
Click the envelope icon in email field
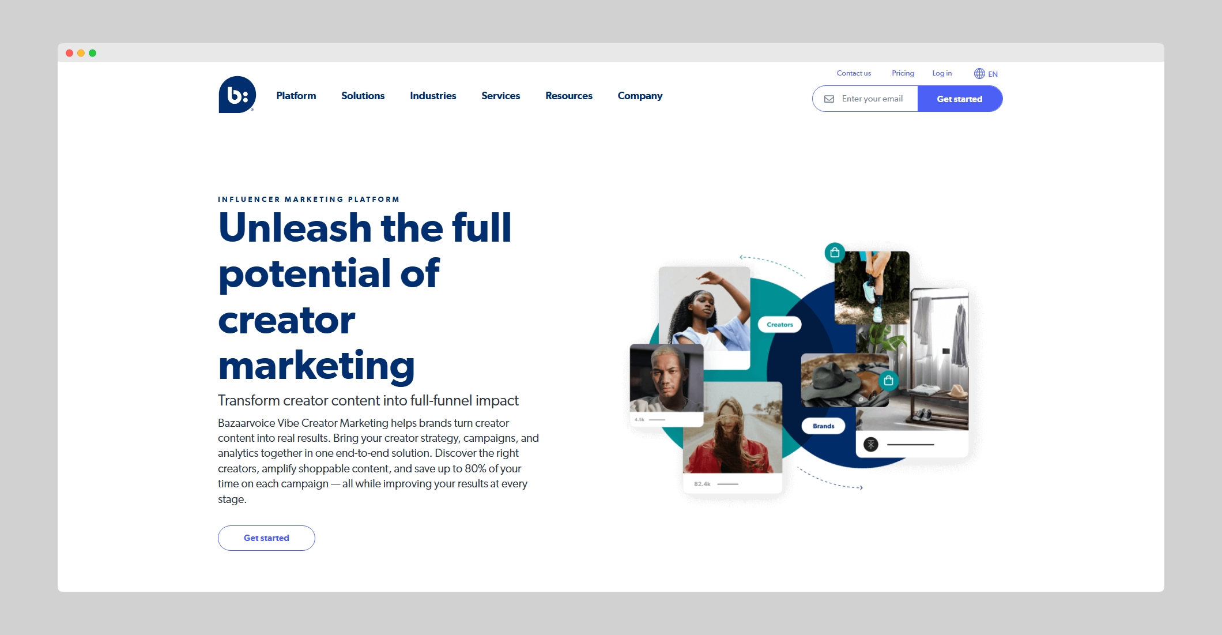[829, 99]
